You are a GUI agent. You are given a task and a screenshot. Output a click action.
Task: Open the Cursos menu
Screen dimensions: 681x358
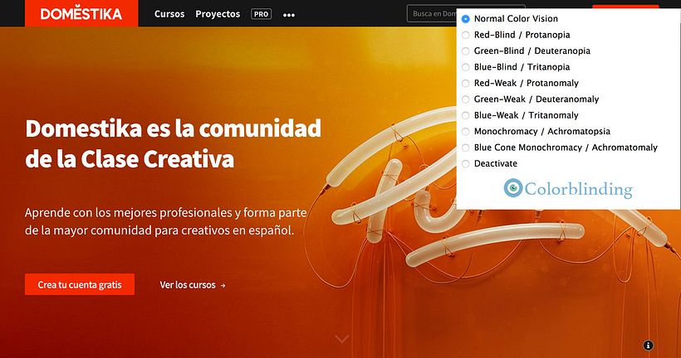169,14
